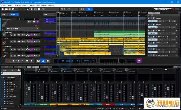Screen dimensions: 181x110
Task: Open the snap setting dropdown in toolbar
Action: (69, 9)
